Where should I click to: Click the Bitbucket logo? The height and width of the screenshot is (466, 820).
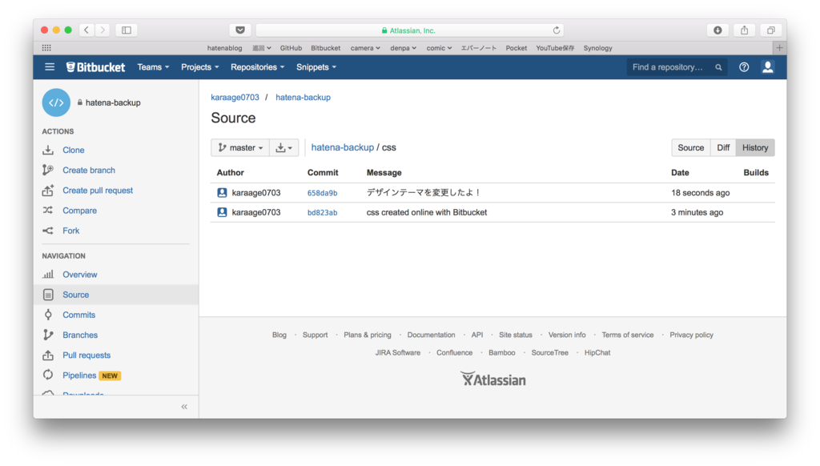tap(96, 67)
